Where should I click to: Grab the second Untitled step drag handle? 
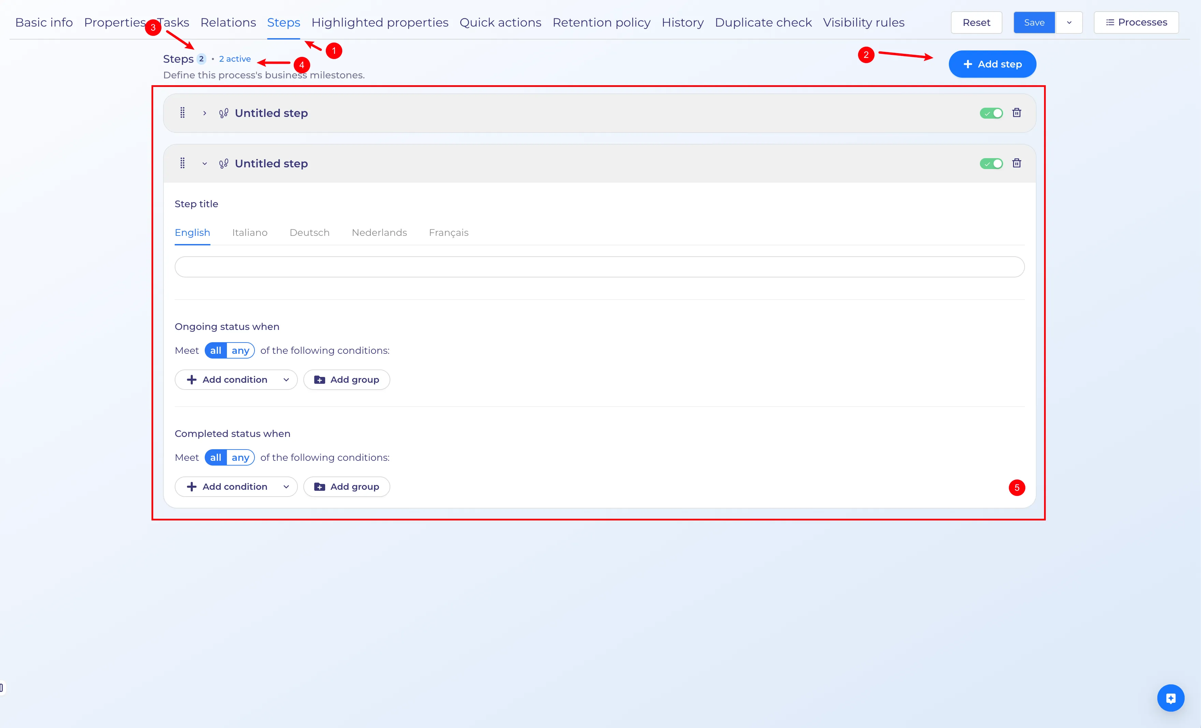(182, 163)
